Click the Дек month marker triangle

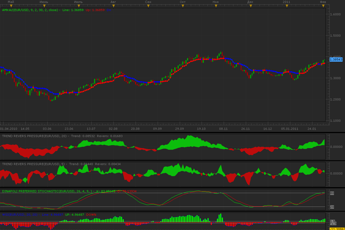[250, 6]
